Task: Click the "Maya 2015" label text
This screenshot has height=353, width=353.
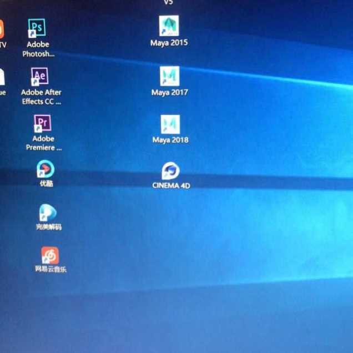Action: click(x=169, y=43)
